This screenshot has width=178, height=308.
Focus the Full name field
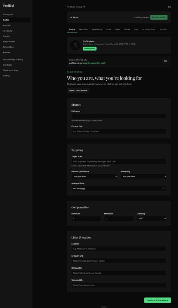(119, 116)
